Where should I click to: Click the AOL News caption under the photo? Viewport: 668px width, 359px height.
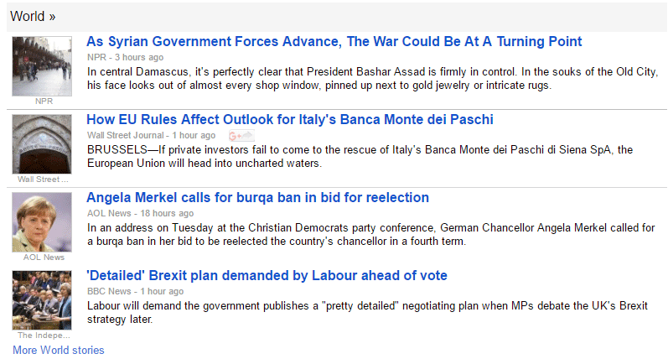point(44,258)
